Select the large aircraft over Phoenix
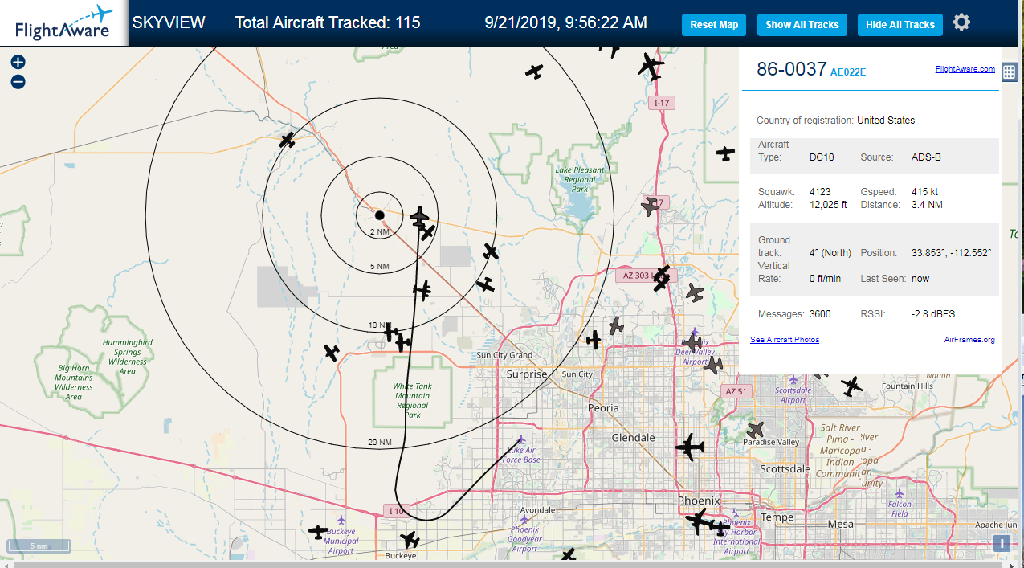 pyautogui.click(x=699, y=520)
